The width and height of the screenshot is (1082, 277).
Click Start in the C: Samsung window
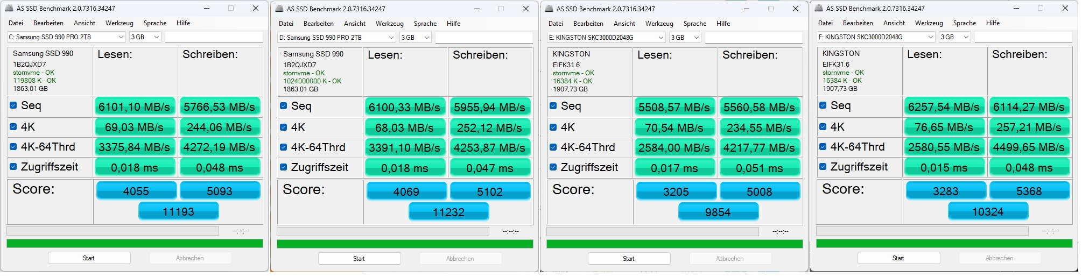pyautogui.click(x=89, y=258)
